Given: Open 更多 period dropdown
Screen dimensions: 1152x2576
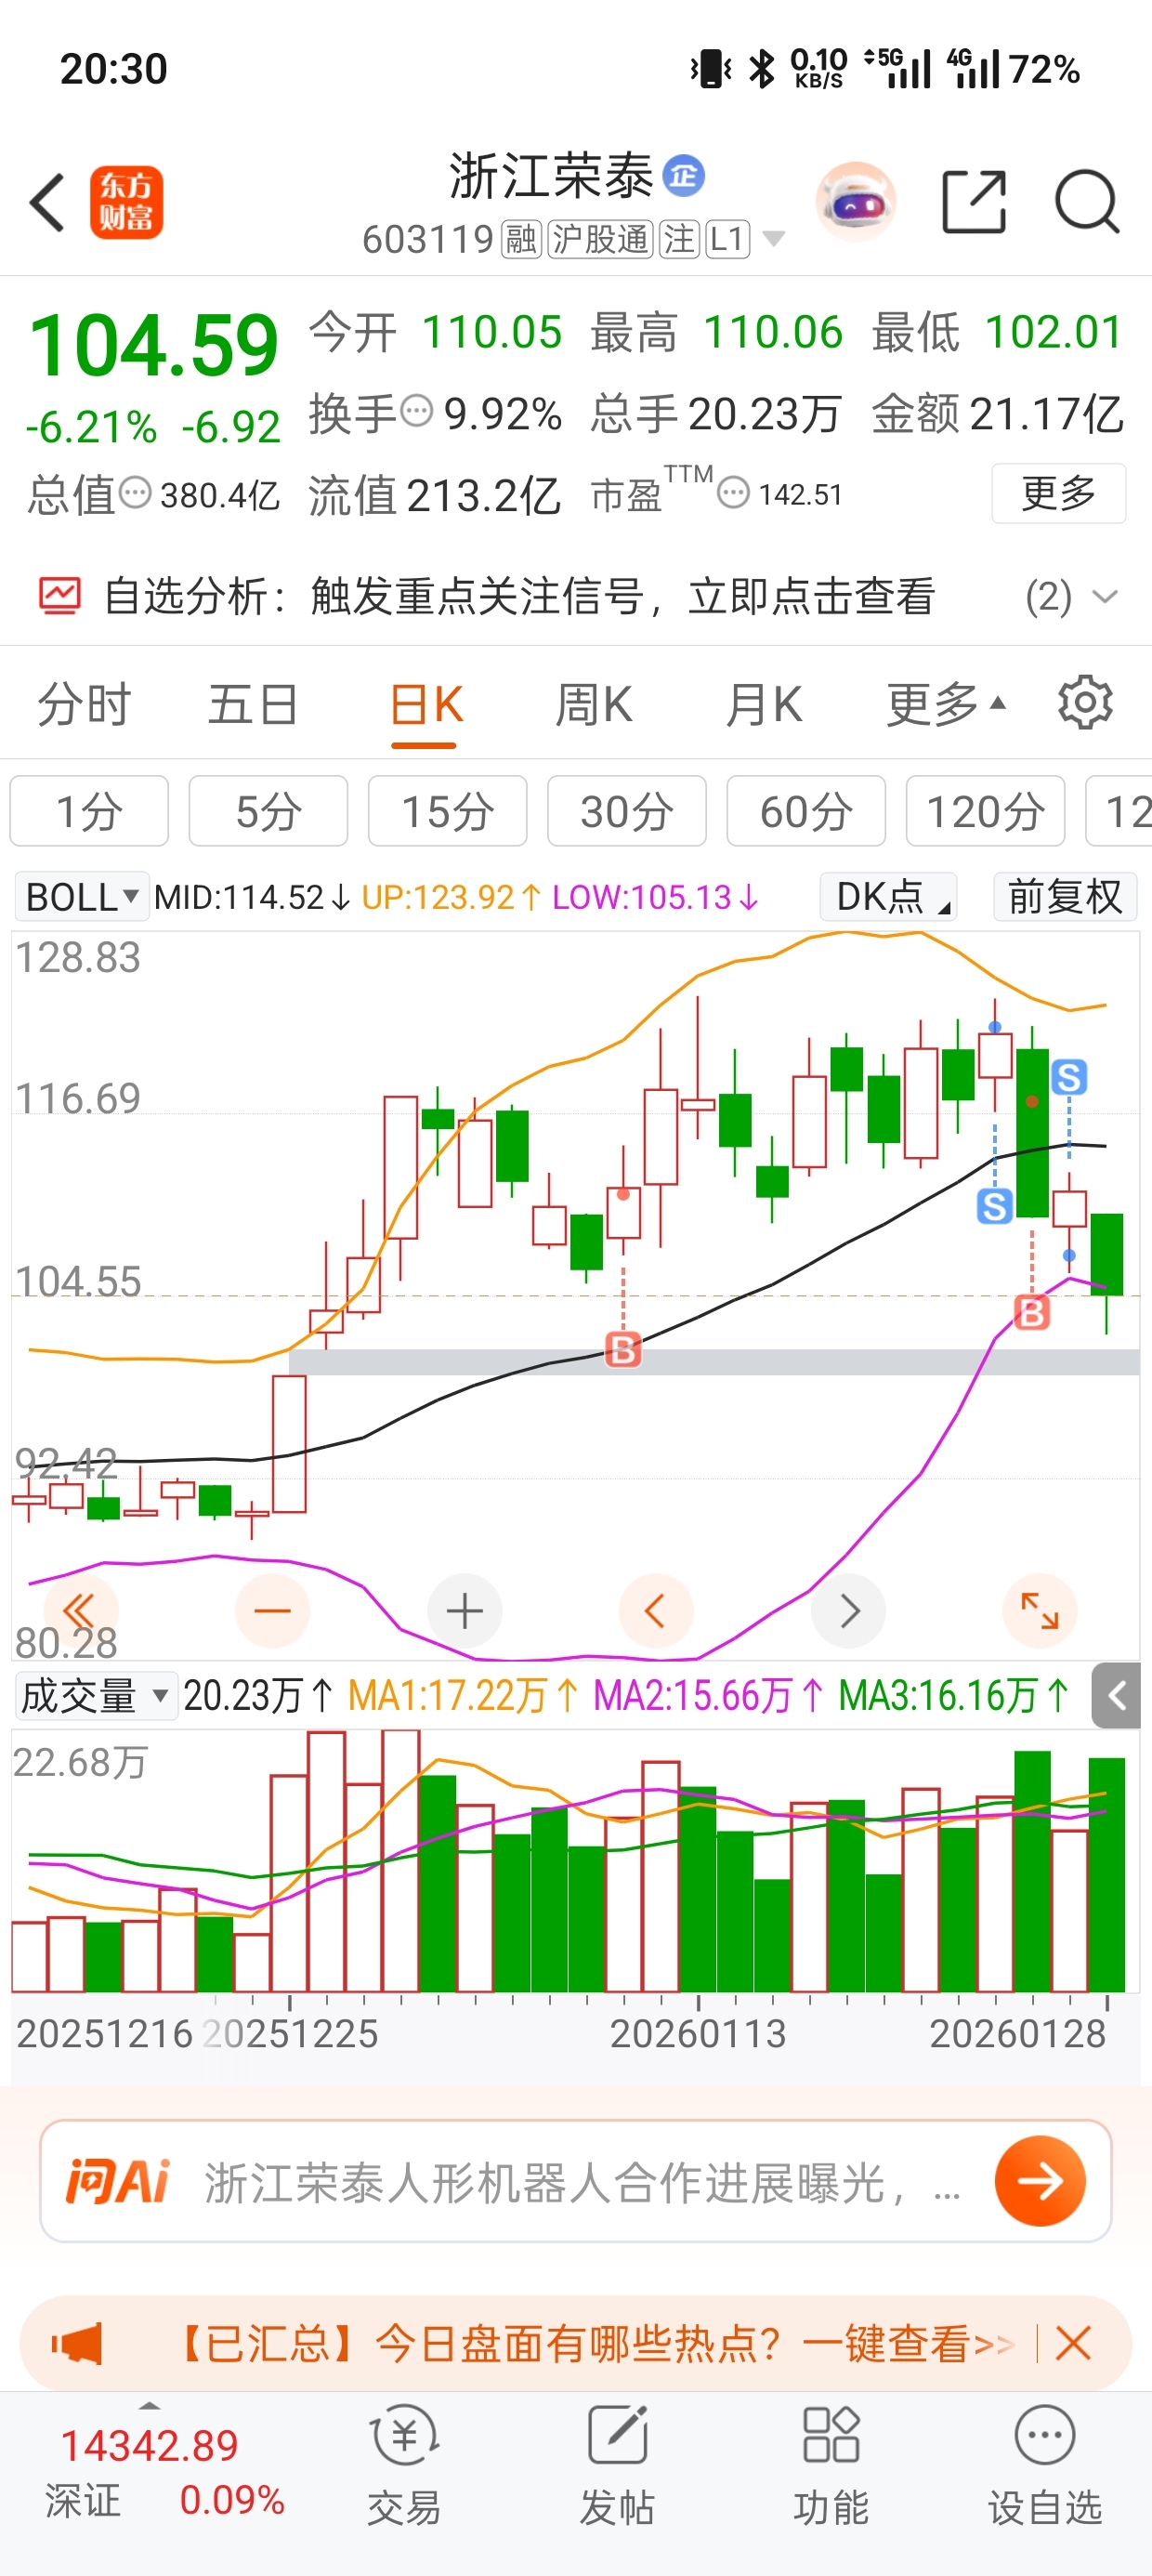Looking at the screenshot, I should click(x=945, y=704).
